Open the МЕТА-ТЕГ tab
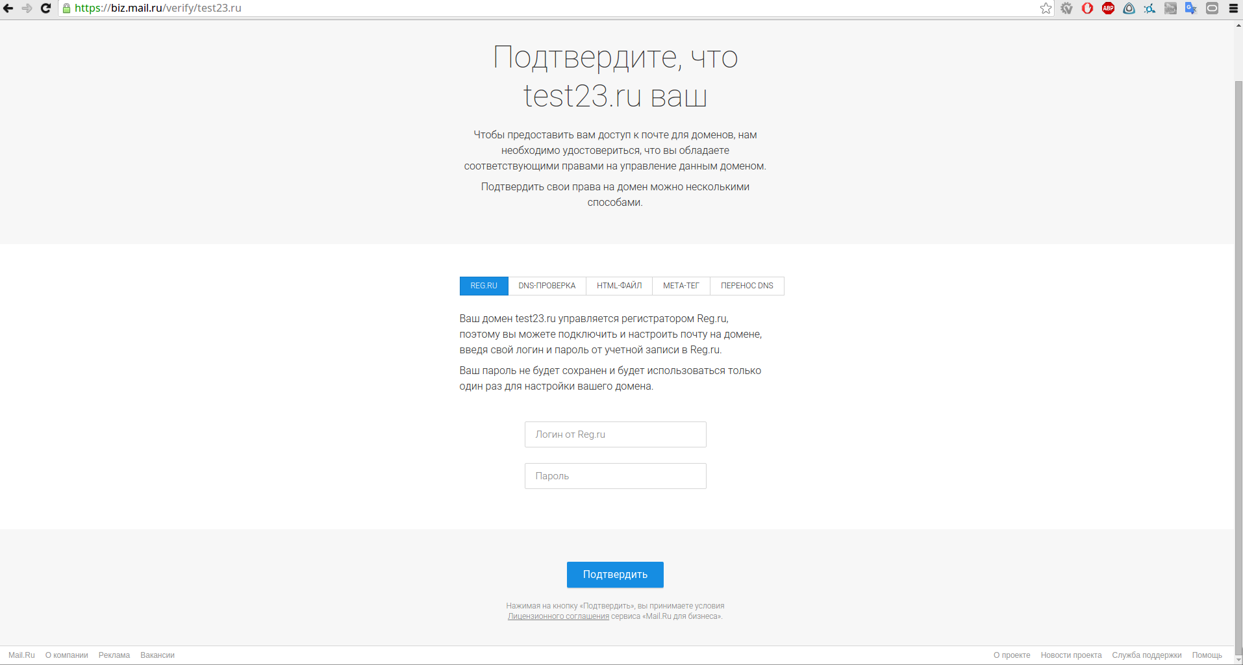 coord(681,286)
